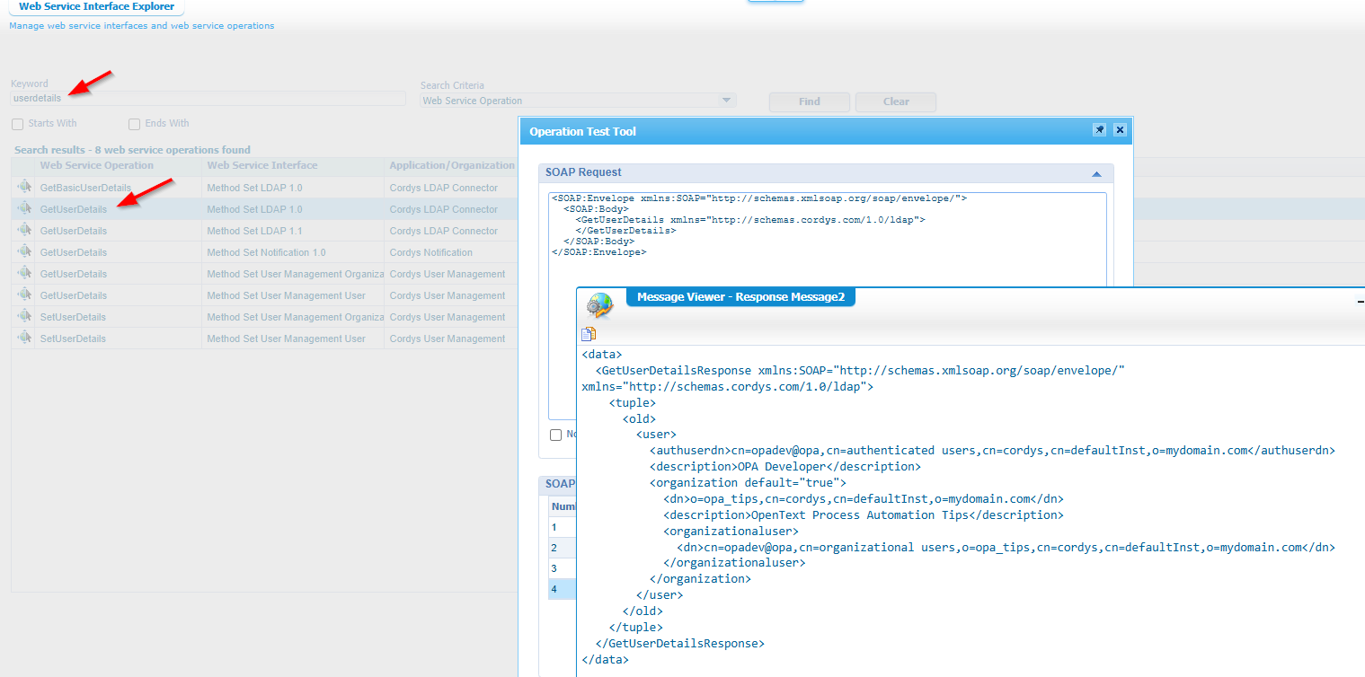Click the Message Viewer globe gear icon
The image size is (1365, 677).
pyautogui.click(x=598, y=305)
